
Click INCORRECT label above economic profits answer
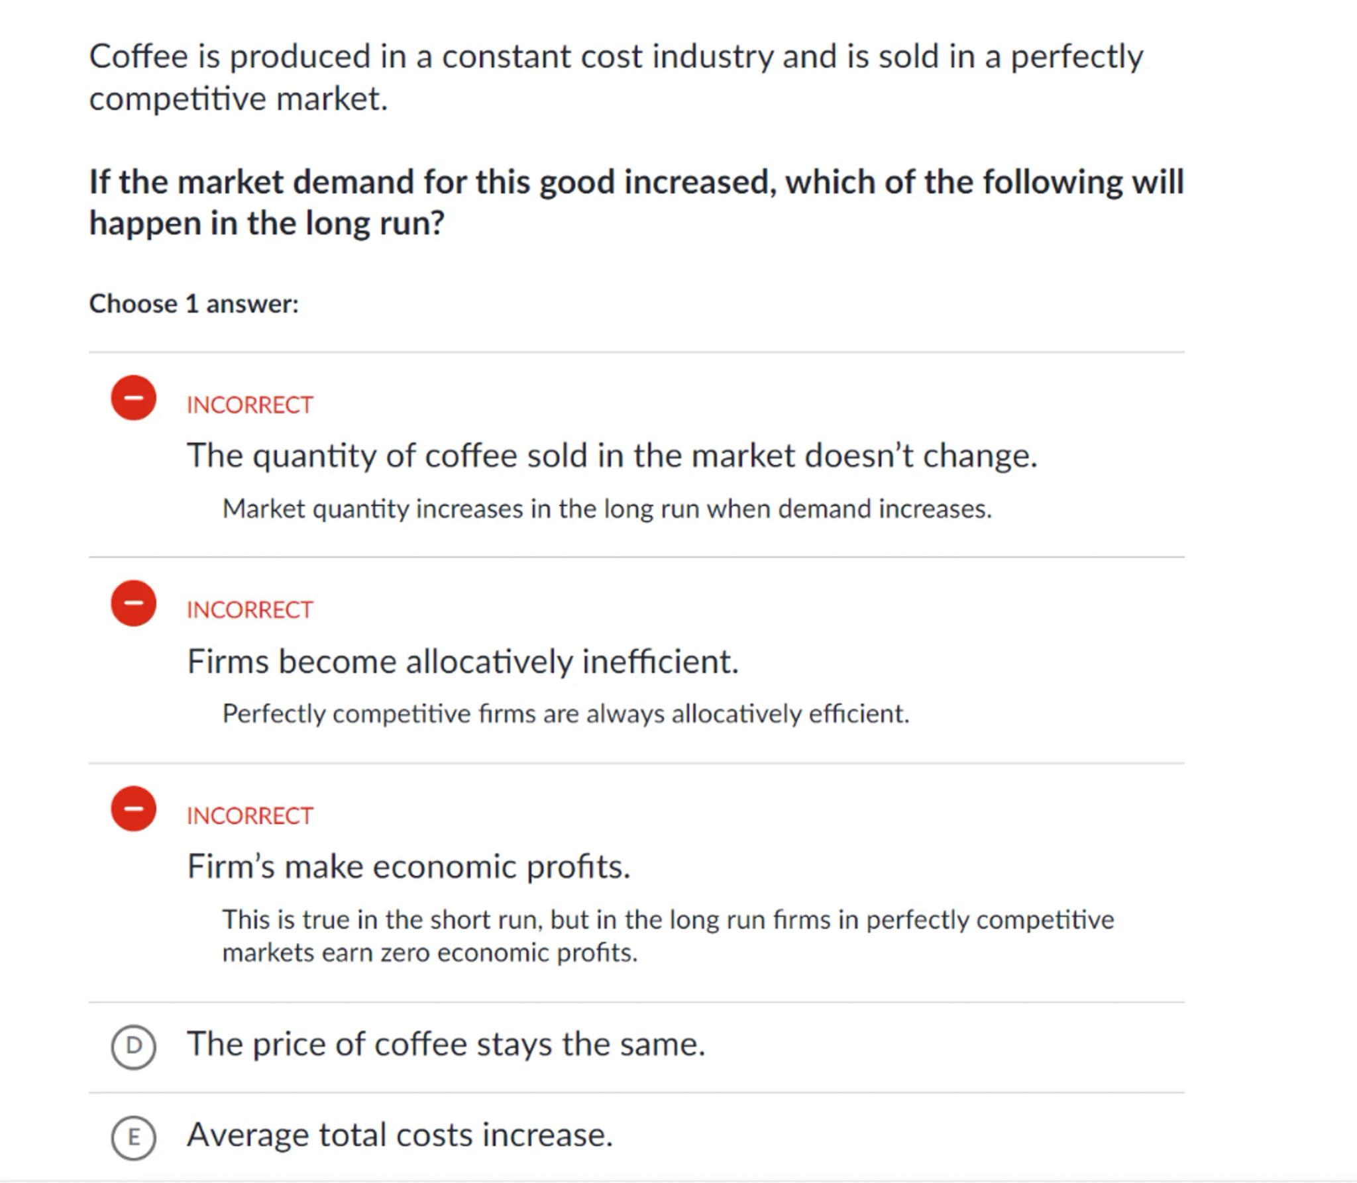click(250, 815)
